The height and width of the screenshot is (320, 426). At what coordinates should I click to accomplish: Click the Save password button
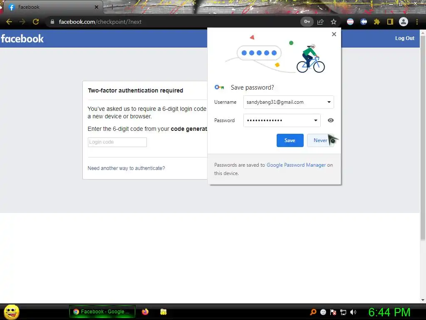pyautogui.click(x=290, y=140)
